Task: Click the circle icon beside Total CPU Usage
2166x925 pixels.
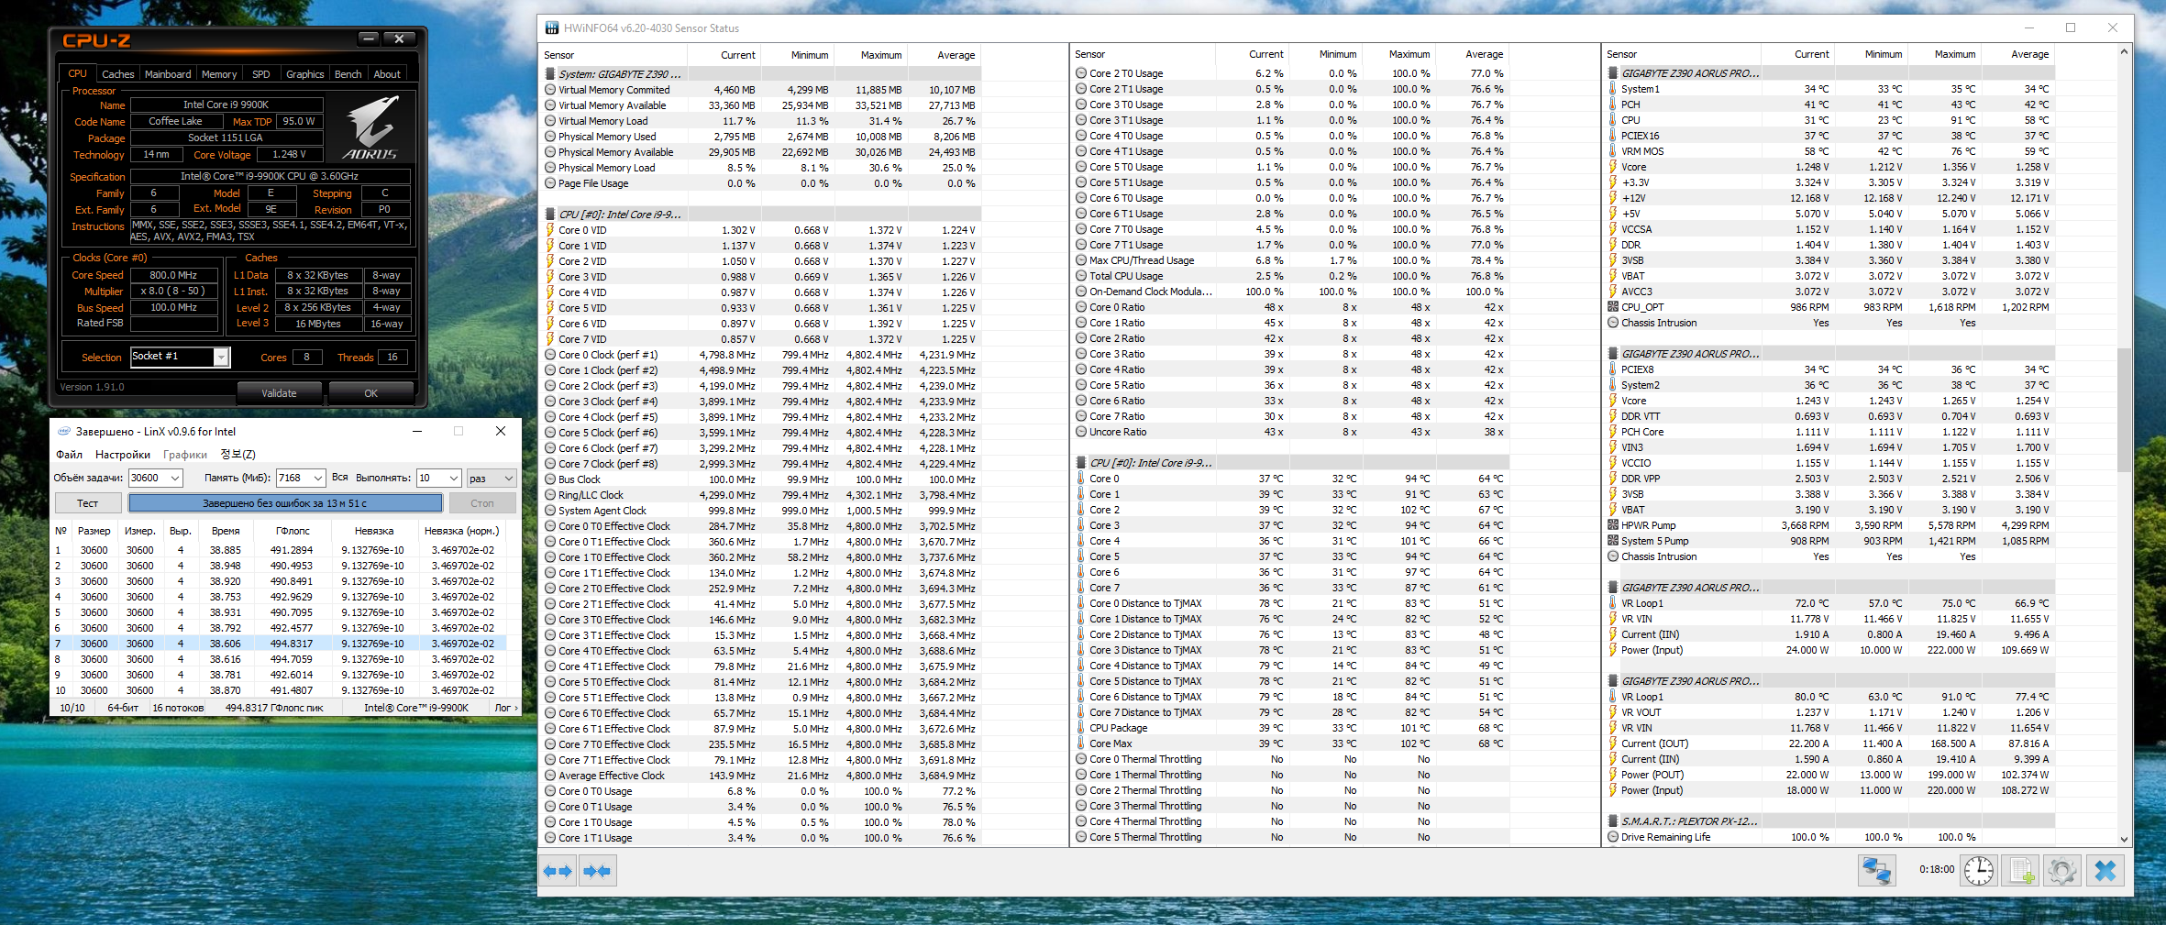Action: (x=1081, y=276)
